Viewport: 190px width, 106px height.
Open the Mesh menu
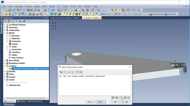(x=45, y=6)
